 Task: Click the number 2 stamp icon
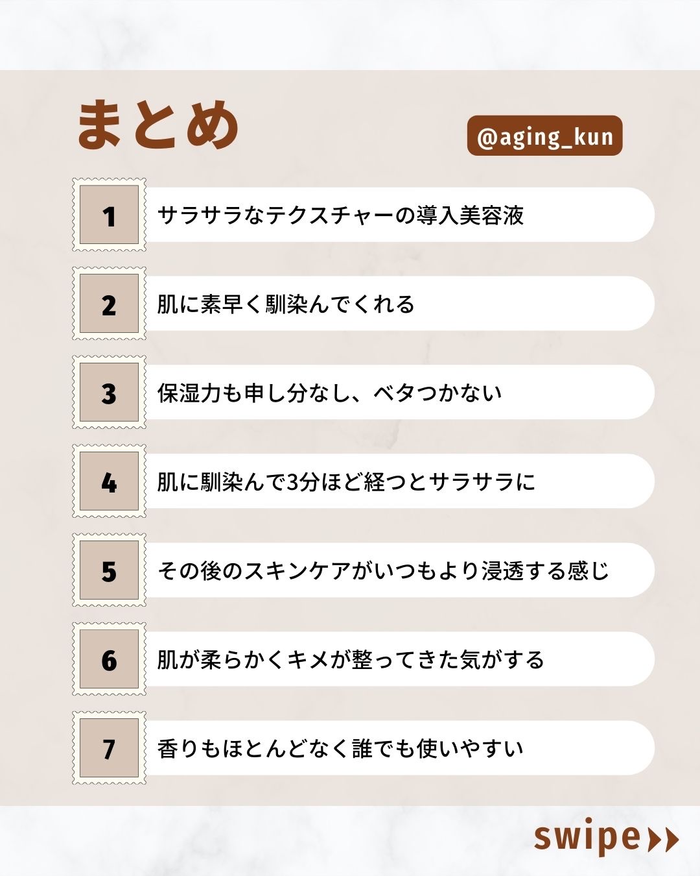[109, 304]
